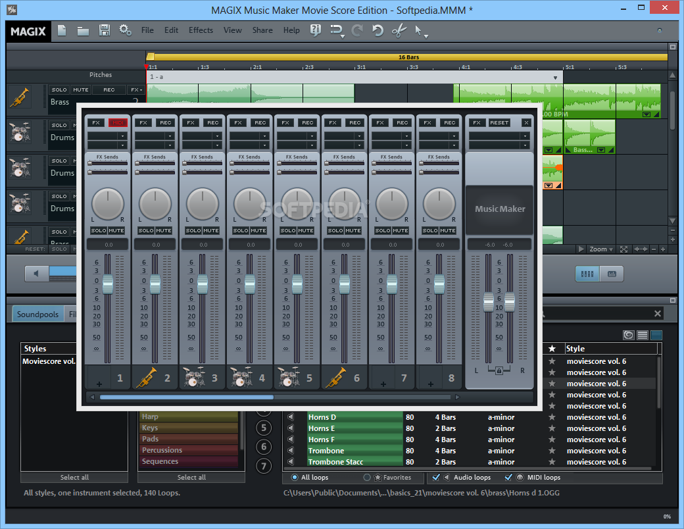Image resolution: width=684 pixels, height=529 pixels.
Task: Open program settings via gears icon
Action: tap(125, 30)
